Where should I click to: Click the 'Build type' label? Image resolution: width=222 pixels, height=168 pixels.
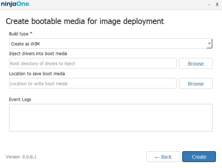[x=20, y=34]
